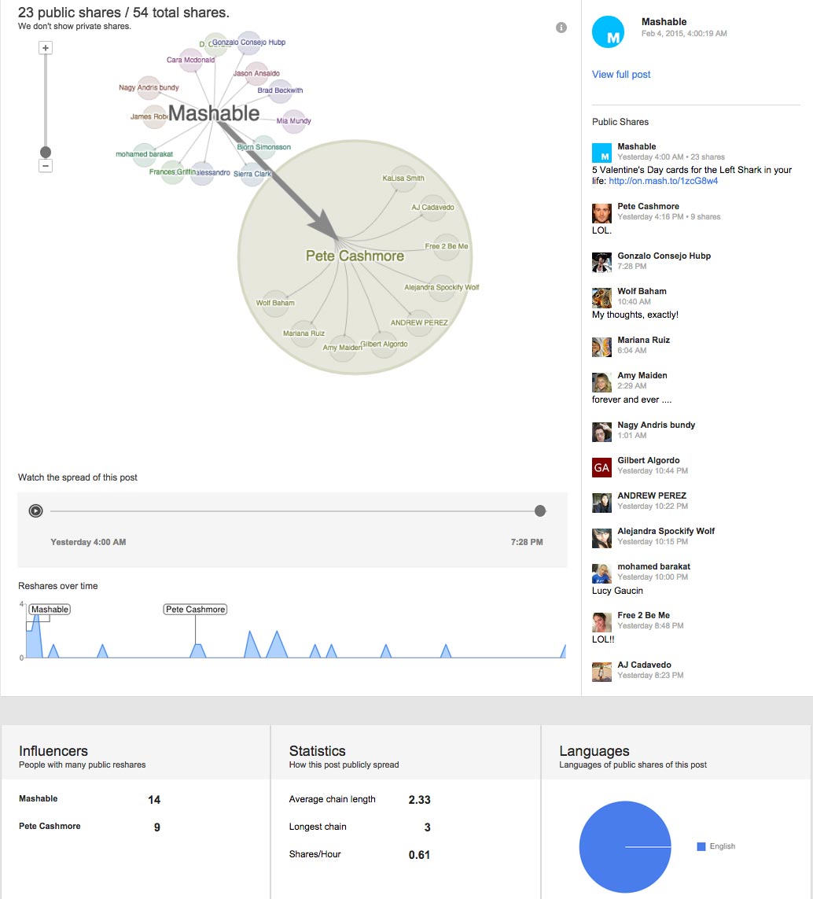Click the blue English language legend swatch
The width and height of the screenshot is (813, 899).
coord(701,846)
